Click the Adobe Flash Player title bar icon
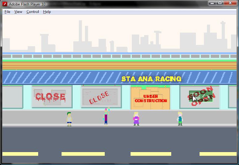Image resolution: width=239 pixels, height=165 pixels. click(x=5, y=4)
